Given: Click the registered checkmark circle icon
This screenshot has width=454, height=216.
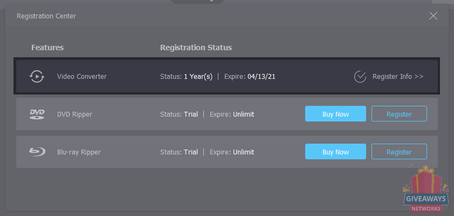Looking at the screenshot, I should pyautogui.click(x=360, y=77).
